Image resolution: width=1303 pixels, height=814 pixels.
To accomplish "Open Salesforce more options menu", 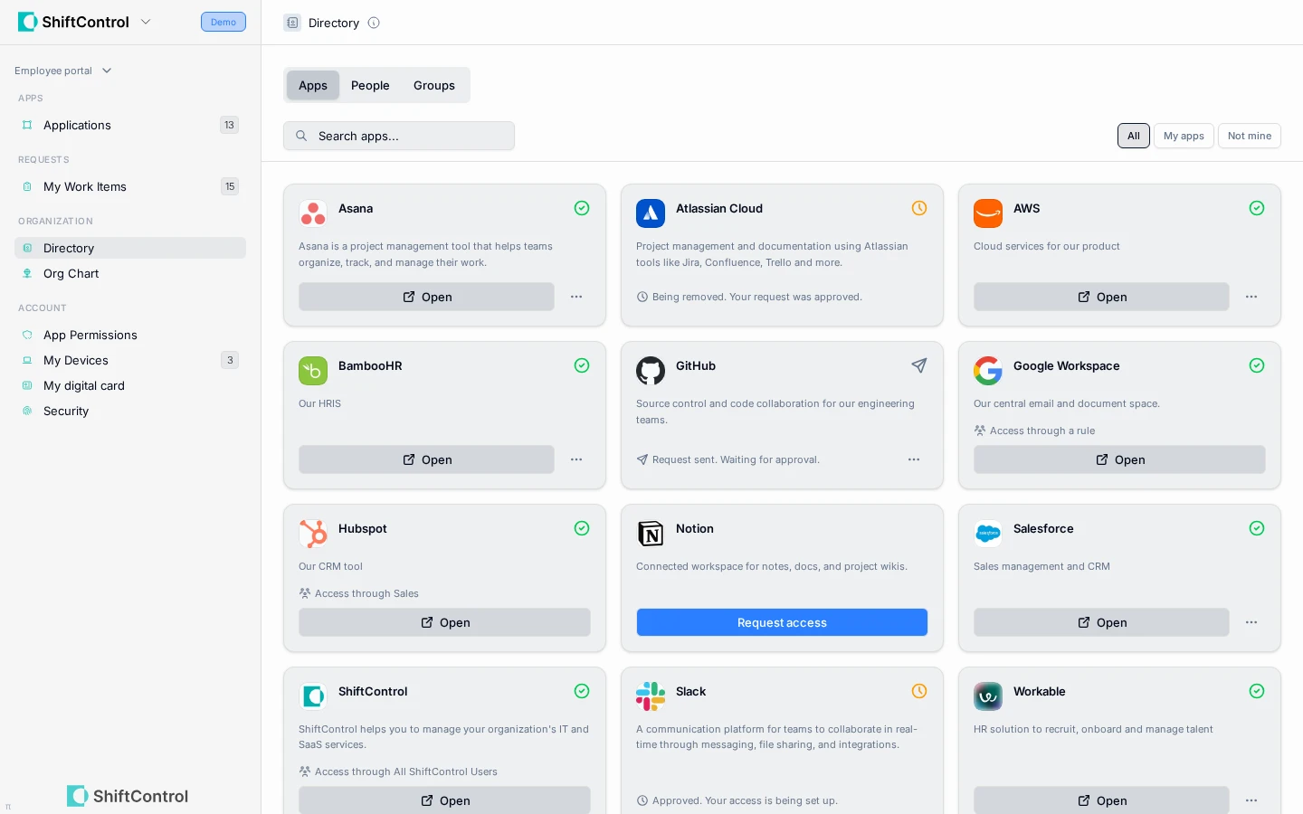I will tap(1251, 622).
